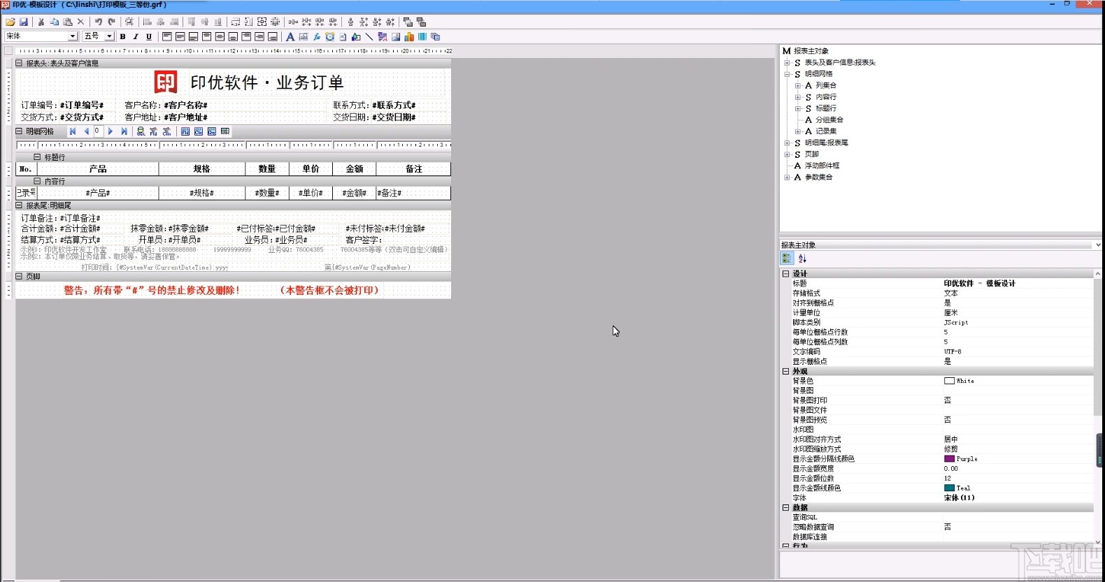This screenshot has width=1105, height=582.
Task: Select the 规格 column header cell
Action: pyautogui.click(x=202, y=169)
